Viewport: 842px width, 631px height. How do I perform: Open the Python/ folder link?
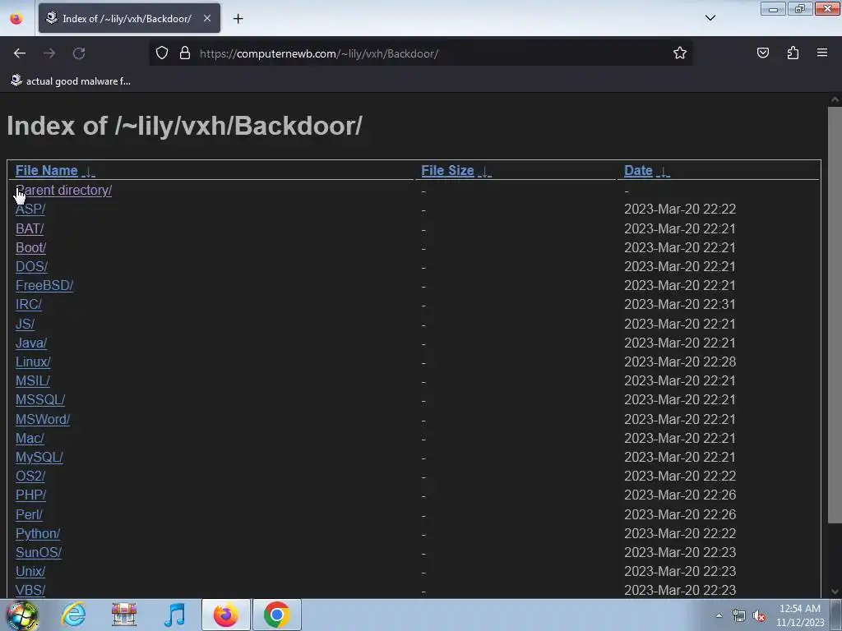coord(38,534)
